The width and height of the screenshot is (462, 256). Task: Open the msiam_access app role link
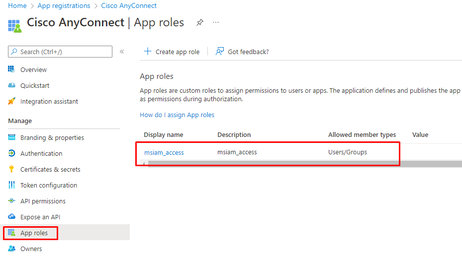(164, 153)
